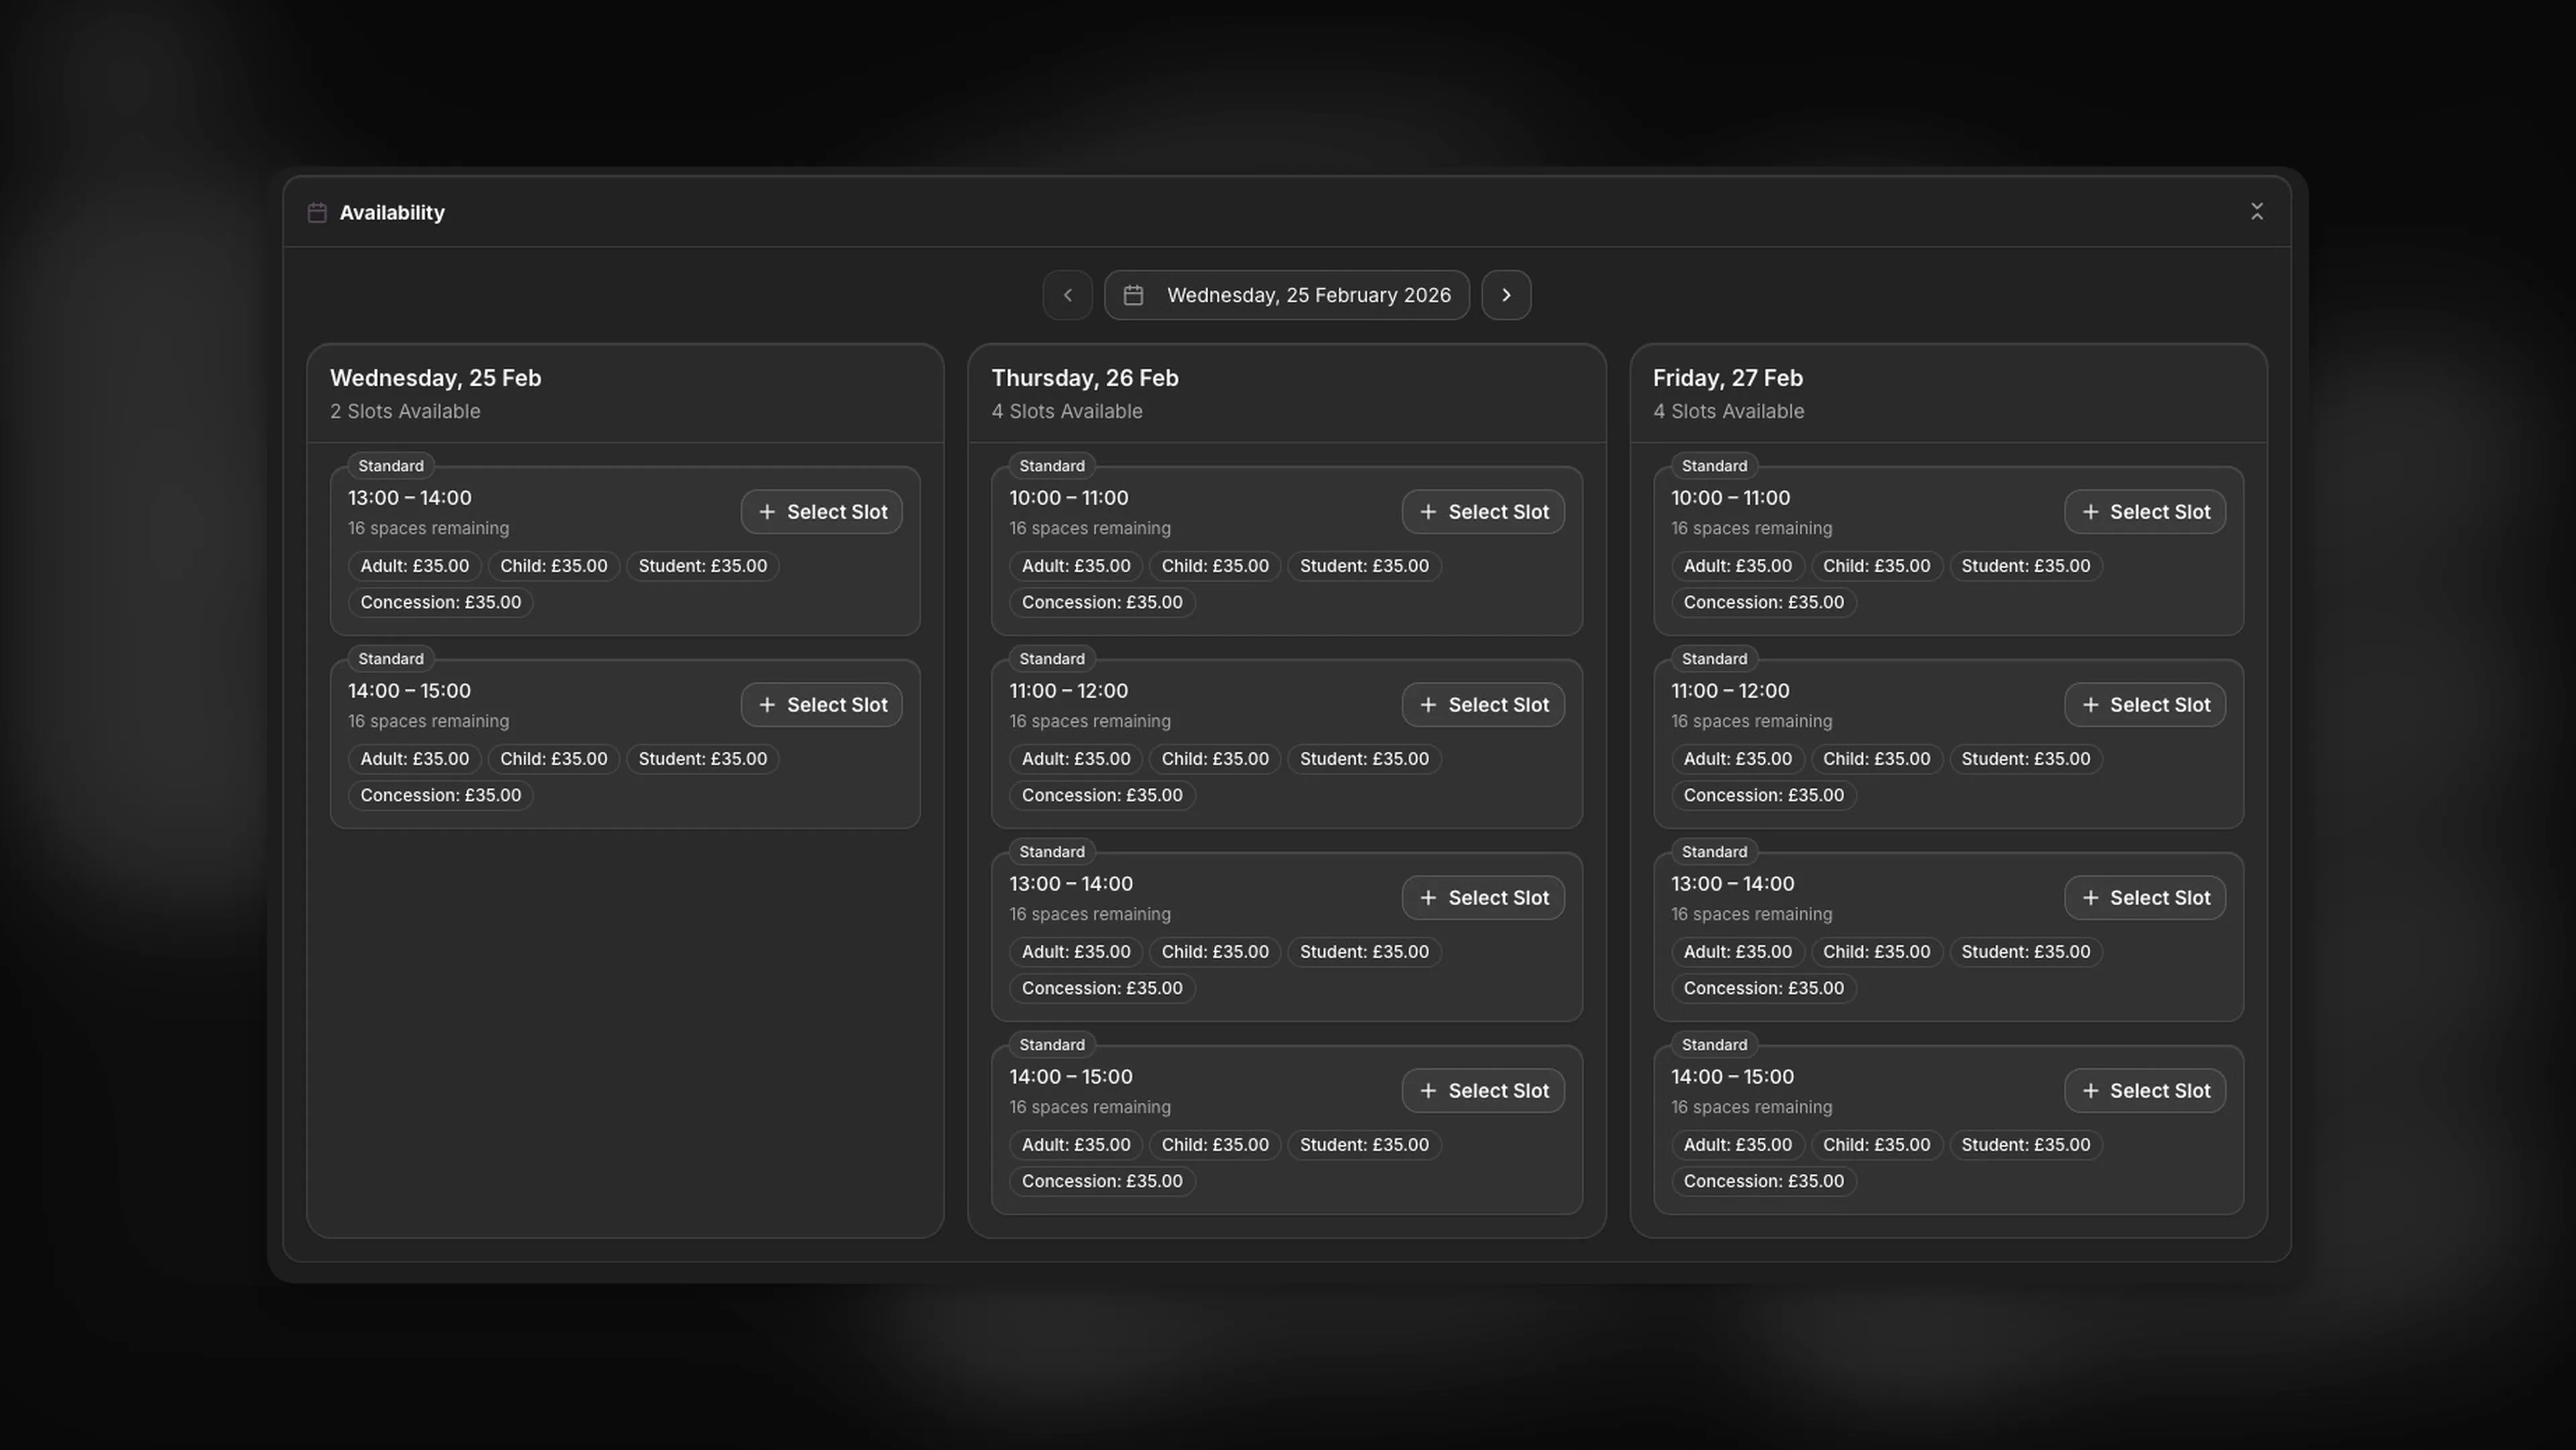The image size is (2576, 1450).
Task: Select Slot for Thursday 13:00 – 14:00
Action: coord(1483,898)
